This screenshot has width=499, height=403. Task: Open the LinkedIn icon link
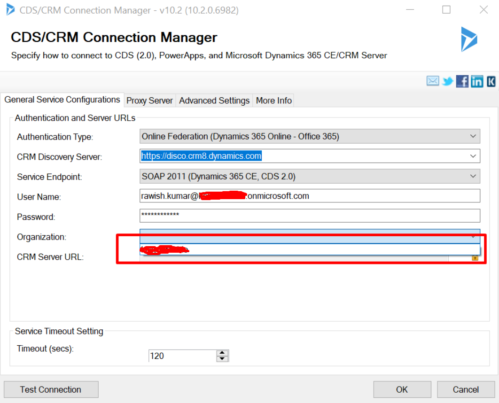(x=477, y=81)
